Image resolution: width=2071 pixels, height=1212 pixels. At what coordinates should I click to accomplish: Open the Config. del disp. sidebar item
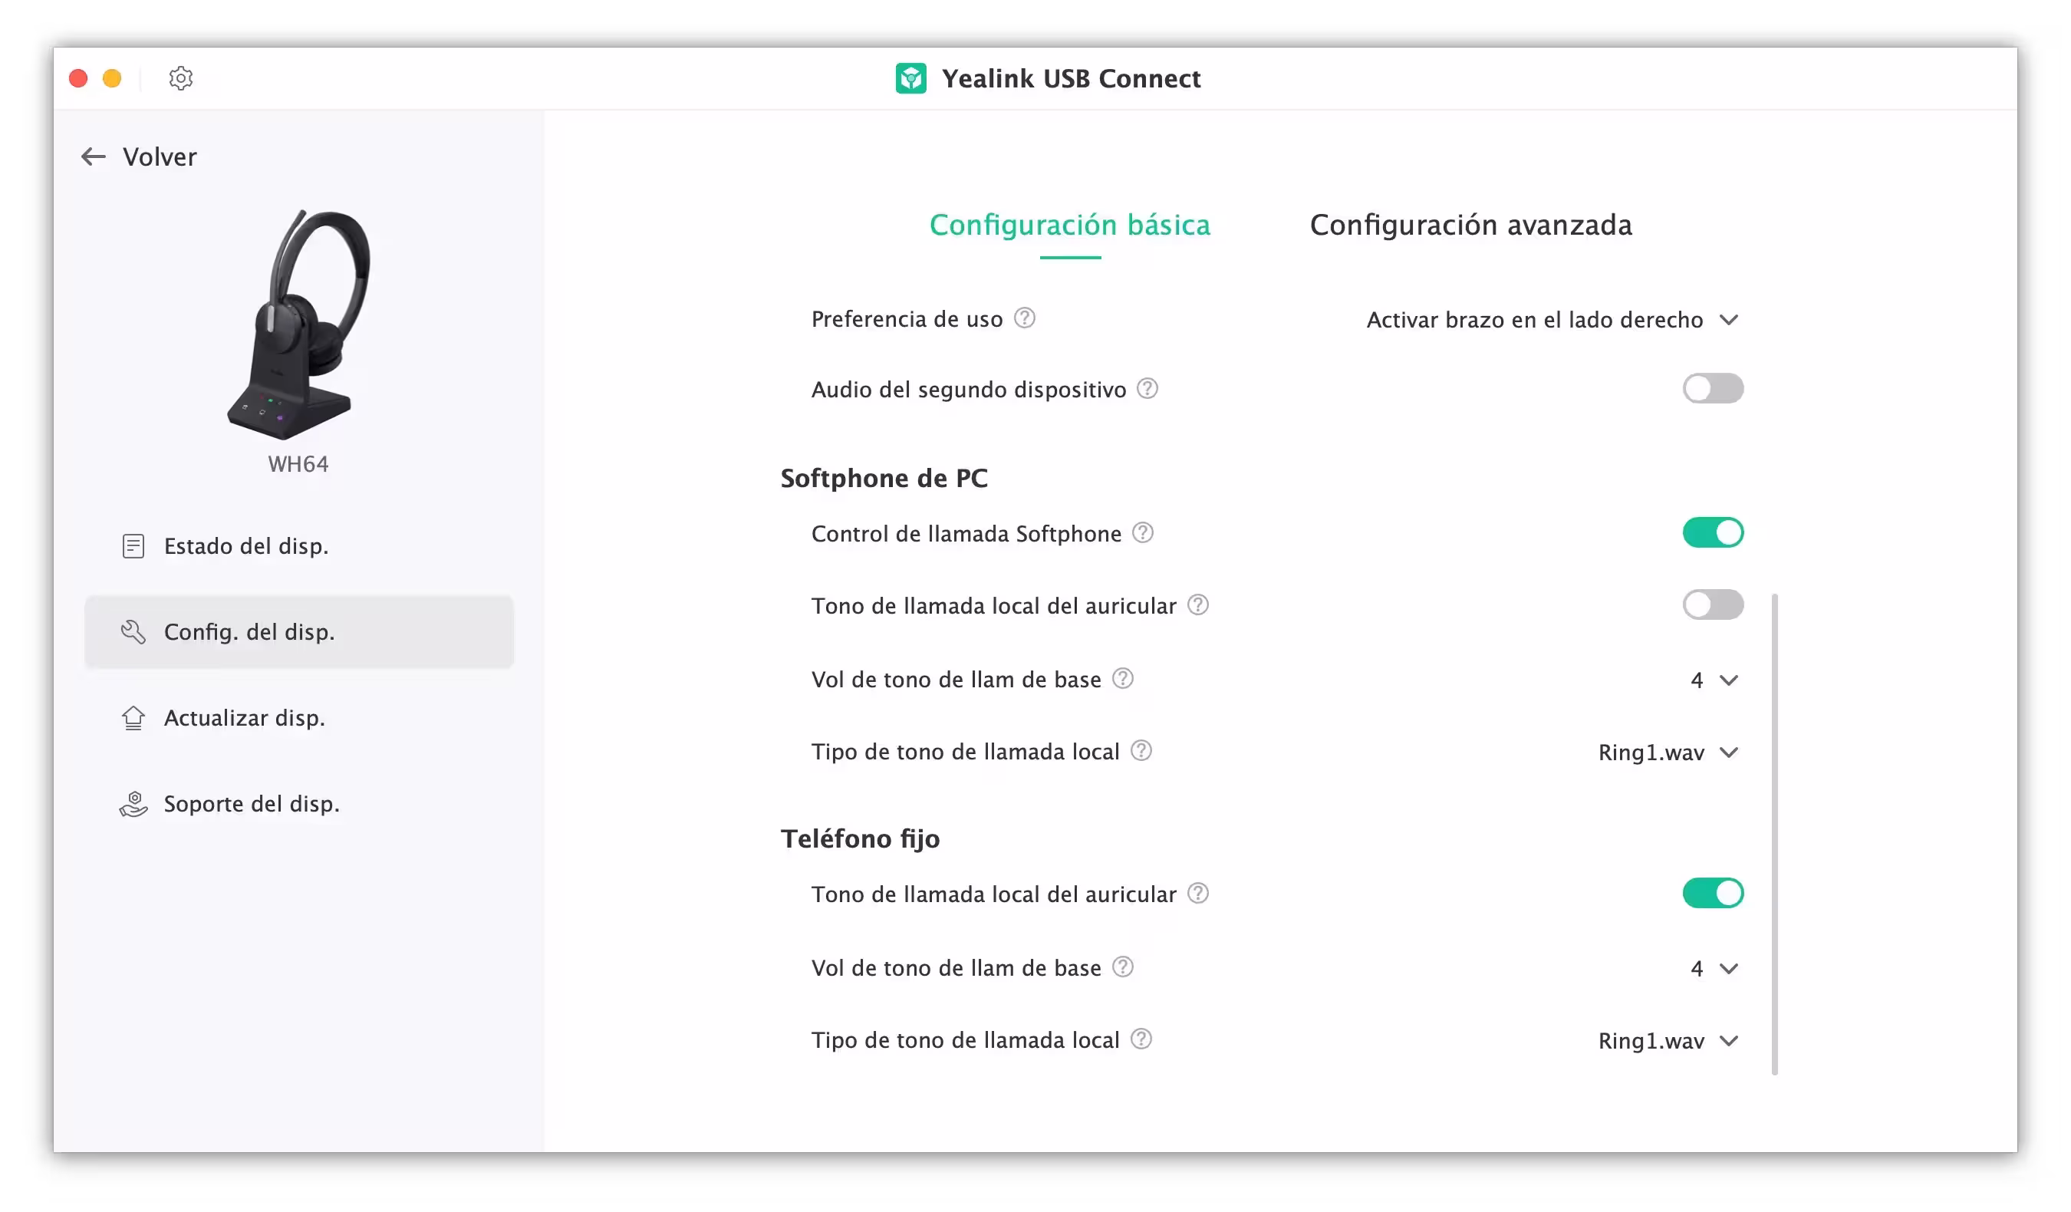(x=299, y=632)
